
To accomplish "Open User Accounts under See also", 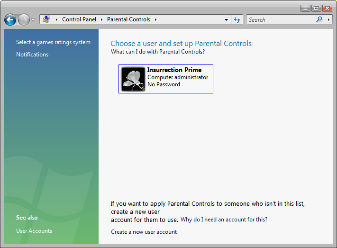I will pyautogui.click(x=34, y=231).
